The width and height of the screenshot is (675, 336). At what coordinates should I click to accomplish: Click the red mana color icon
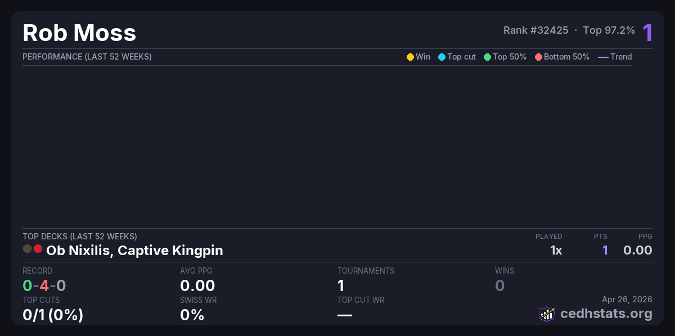(38, 248)
